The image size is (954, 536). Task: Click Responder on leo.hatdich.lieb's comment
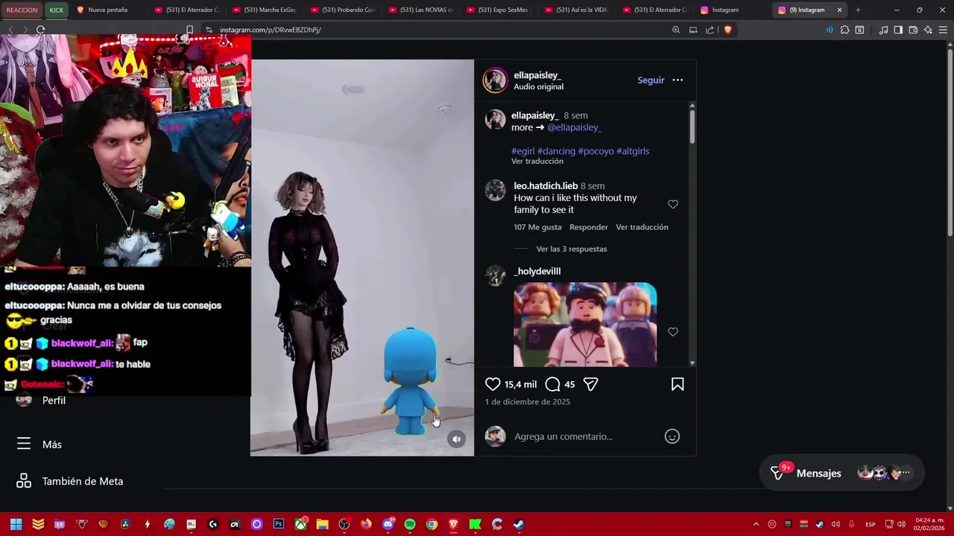pos(589,227)
